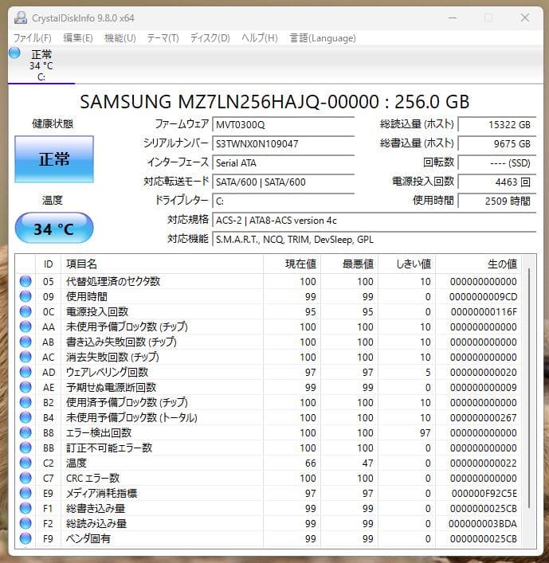Click the 現在値 column header
This screenshot has width=549, height=563.
tap(292, 264)
